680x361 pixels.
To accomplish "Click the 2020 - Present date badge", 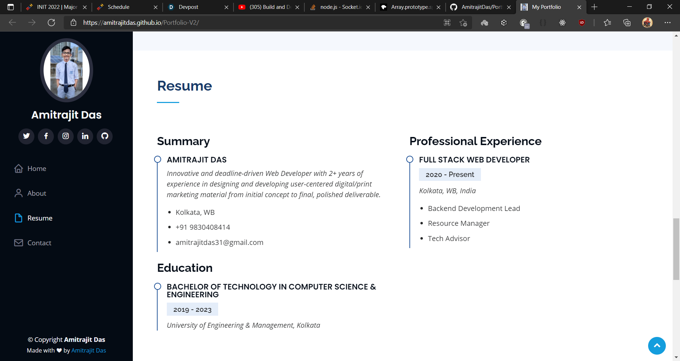I will pyautogui.click(x=450, y=174).
